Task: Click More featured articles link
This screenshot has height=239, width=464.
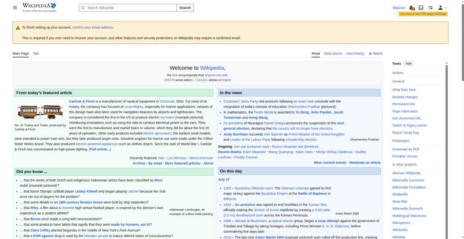Action: tap(183, 163)
